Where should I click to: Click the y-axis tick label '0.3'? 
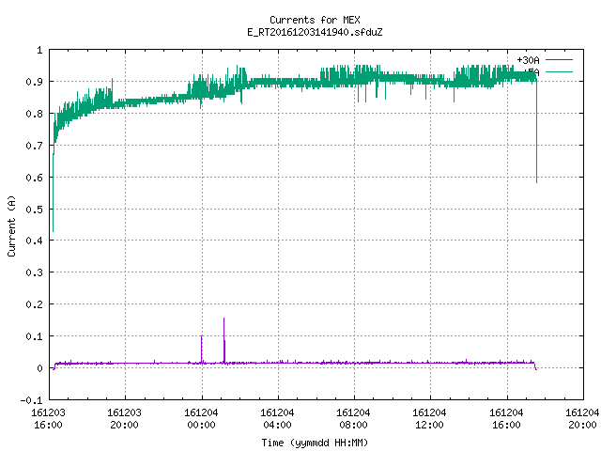coord(34,272)
